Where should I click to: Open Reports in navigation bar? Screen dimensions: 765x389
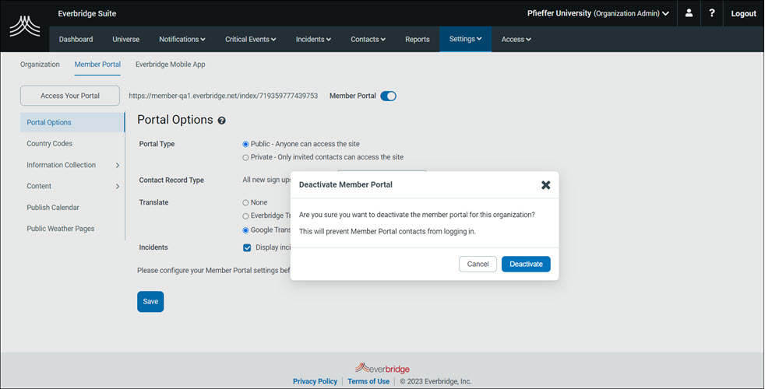(x=417, y=39)
